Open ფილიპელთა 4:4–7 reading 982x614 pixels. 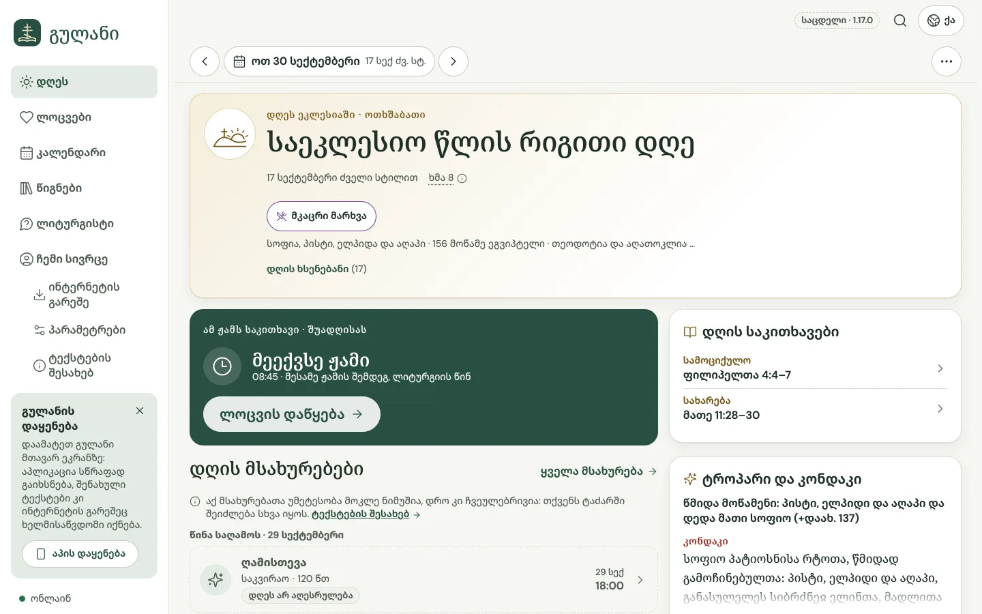tap(815, 368)
